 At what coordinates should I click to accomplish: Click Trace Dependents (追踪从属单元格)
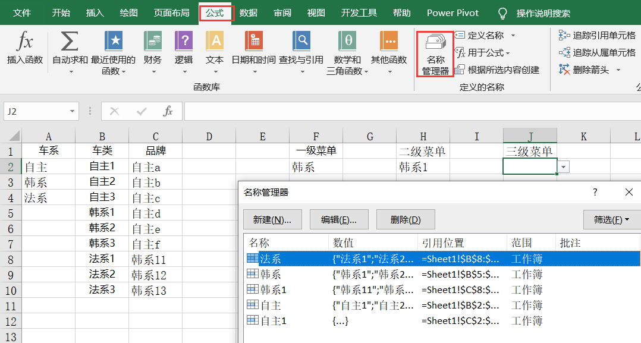[x=597, y=53]
